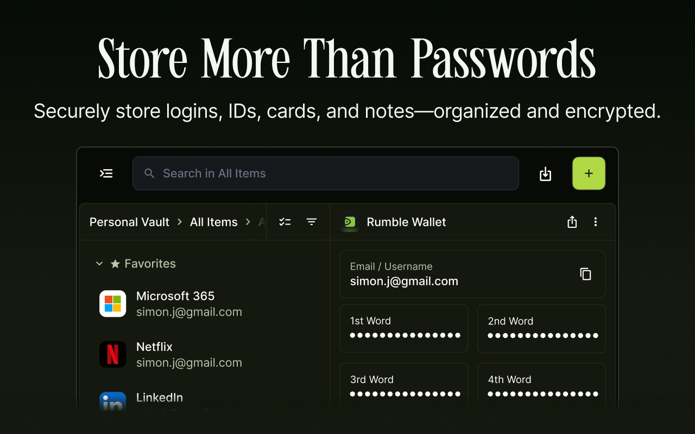Screen dimensions: 695x434
Task: Click the Favorites star label
Action: (x=143, y=264)
